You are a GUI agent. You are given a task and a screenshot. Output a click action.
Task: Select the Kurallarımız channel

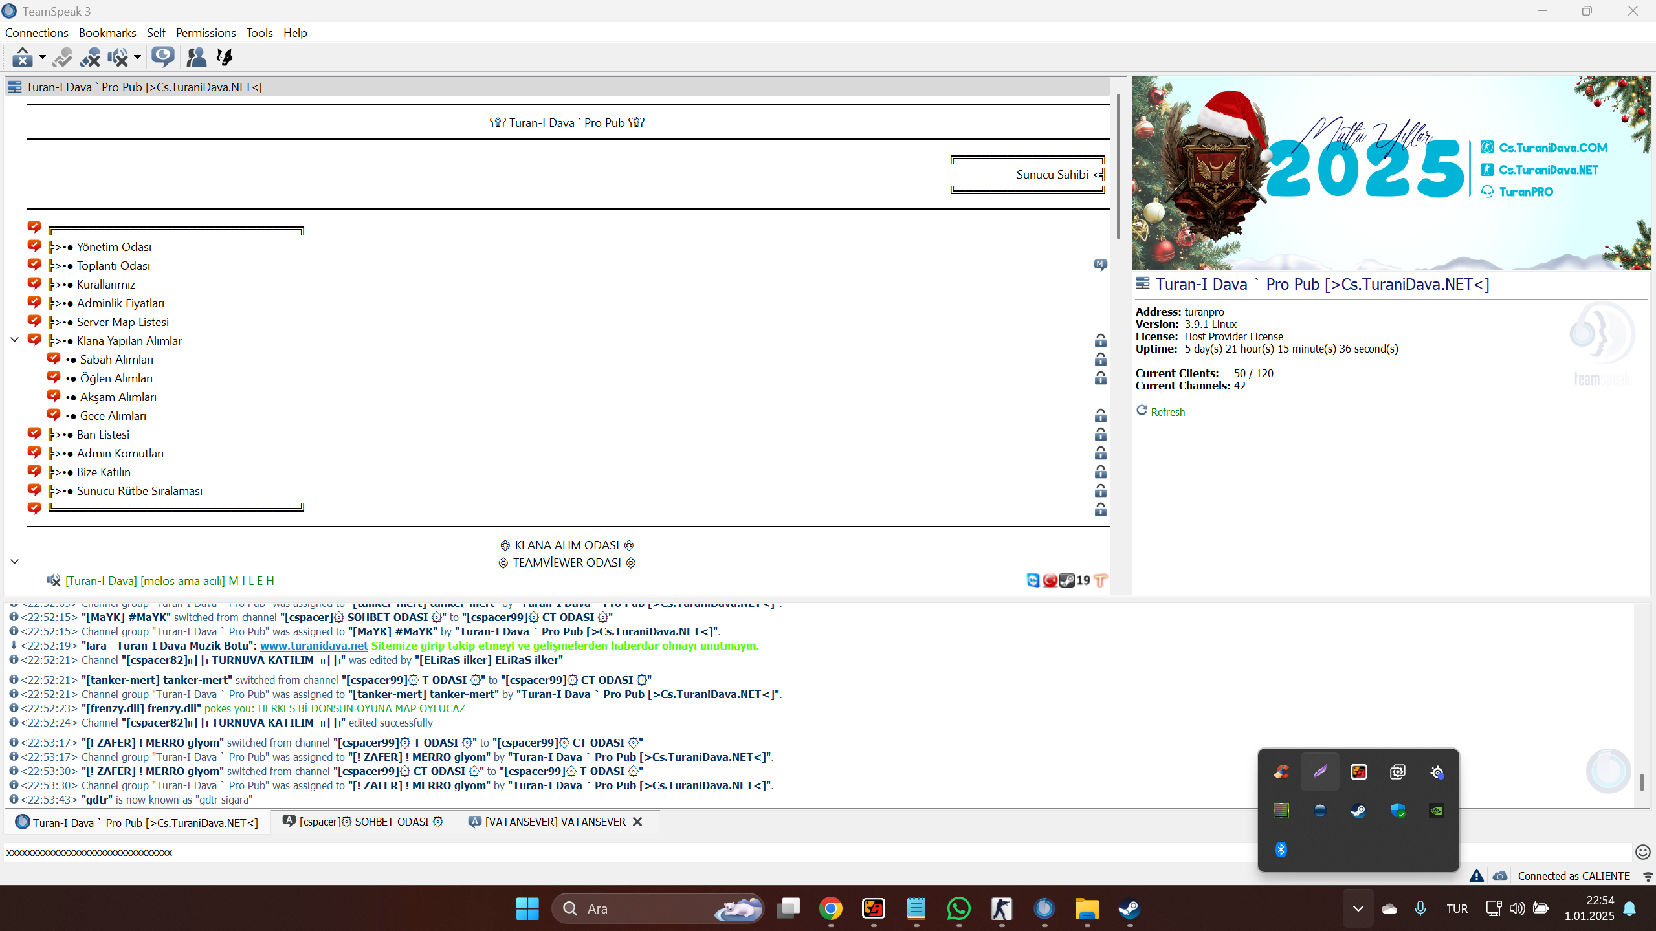coord(106,284)
